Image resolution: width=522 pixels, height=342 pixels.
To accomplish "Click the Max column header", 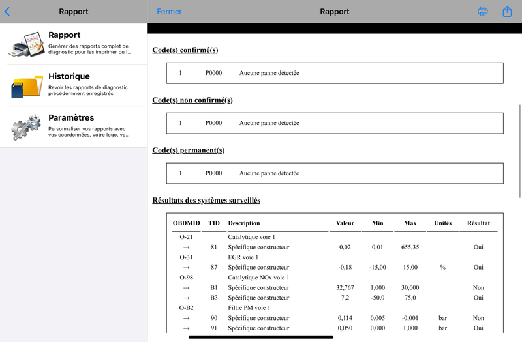I will point(410,223).
